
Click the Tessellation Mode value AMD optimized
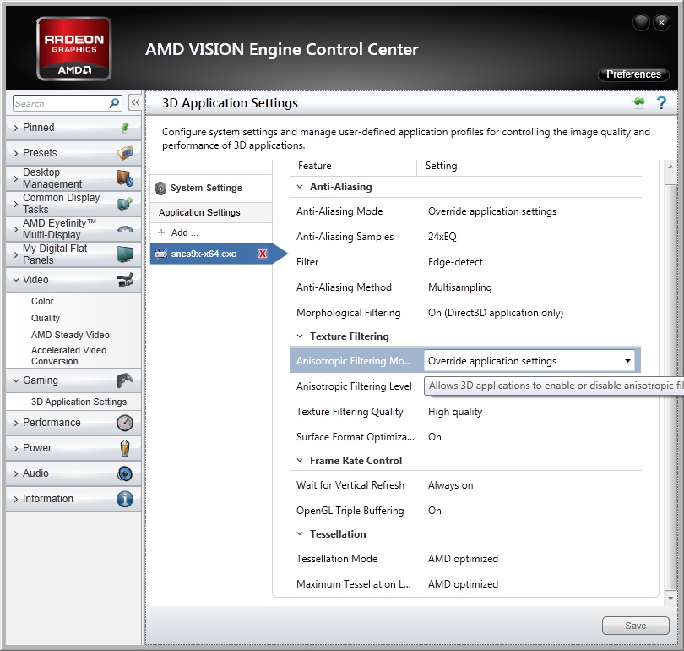pos(463,559)
